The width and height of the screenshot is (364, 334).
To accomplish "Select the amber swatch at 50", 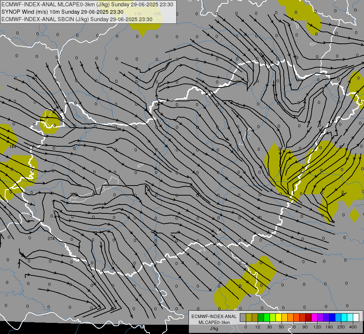I will pyautogui.click(x=284, y=317).
